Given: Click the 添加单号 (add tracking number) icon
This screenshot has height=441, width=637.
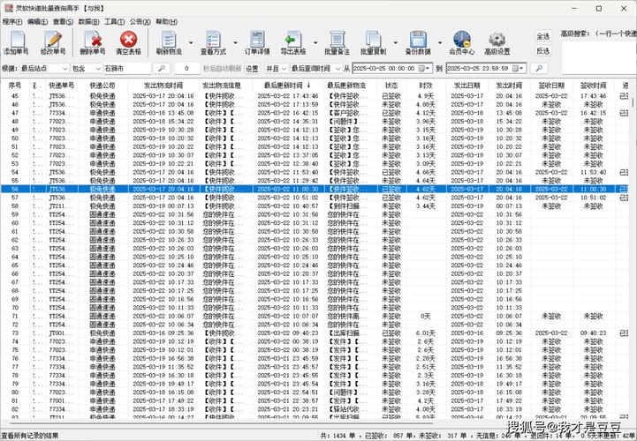Looking at the screenshot, I should pos(16,40).
